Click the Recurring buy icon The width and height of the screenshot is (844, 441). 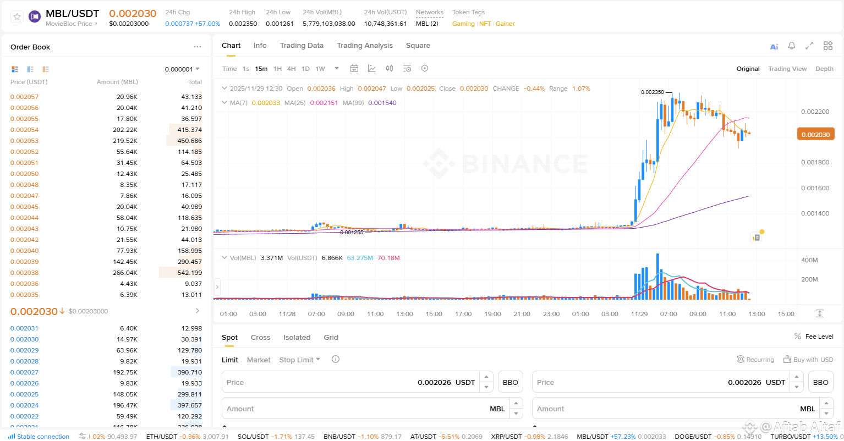point(741,360)
